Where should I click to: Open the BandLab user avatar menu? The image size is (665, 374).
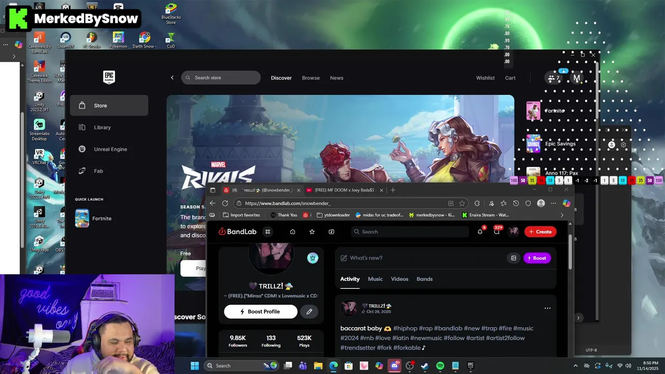513,232
